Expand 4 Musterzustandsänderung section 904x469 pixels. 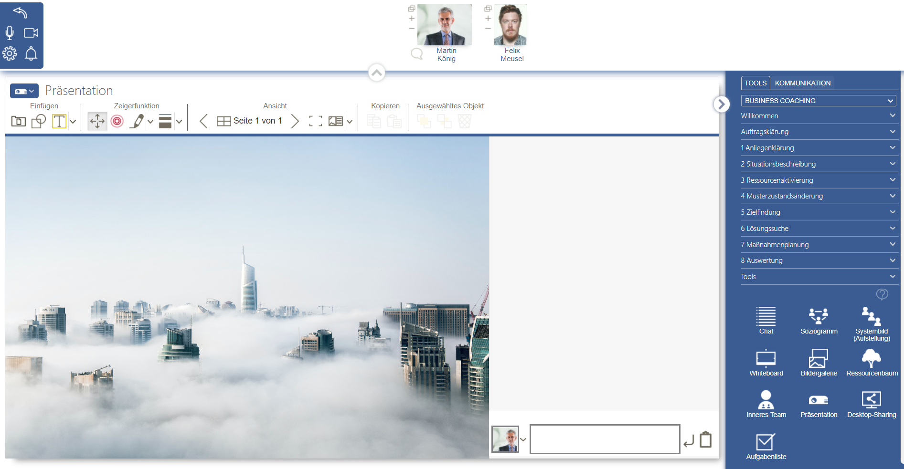click(x=819, y=196)
